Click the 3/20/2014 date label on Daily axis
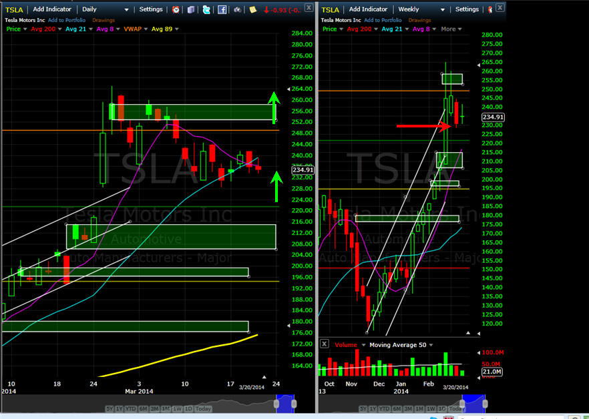The height and width of the screenshot is (419, 589). (251, 388)
